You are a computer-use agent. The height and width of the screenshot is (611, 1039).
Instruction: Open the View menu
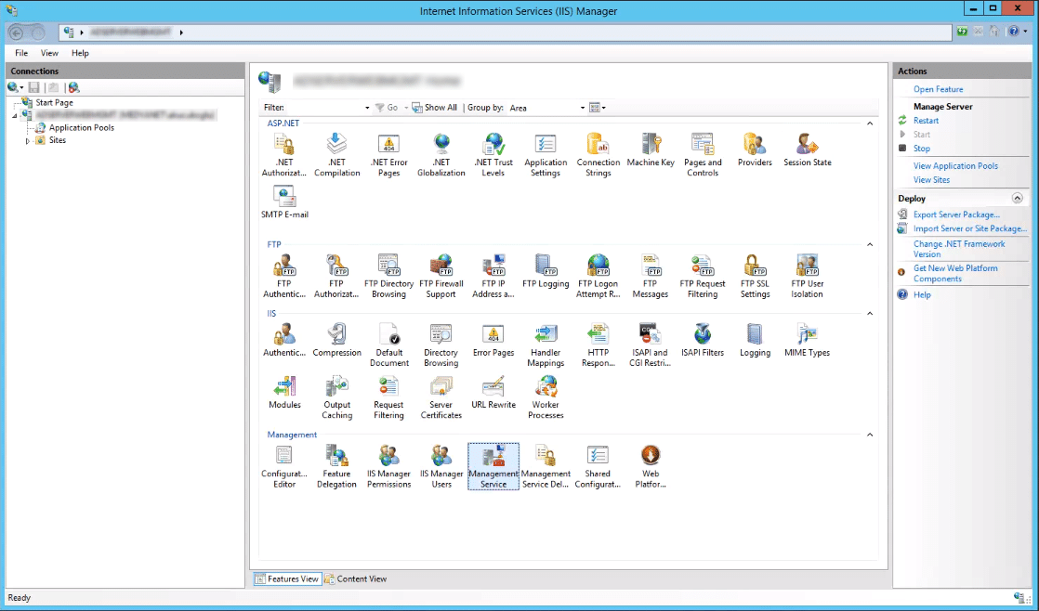49,53
